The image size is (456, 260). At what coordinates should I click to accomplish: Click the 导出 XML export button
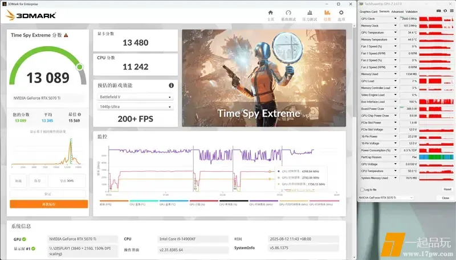[x=67, y=181]
